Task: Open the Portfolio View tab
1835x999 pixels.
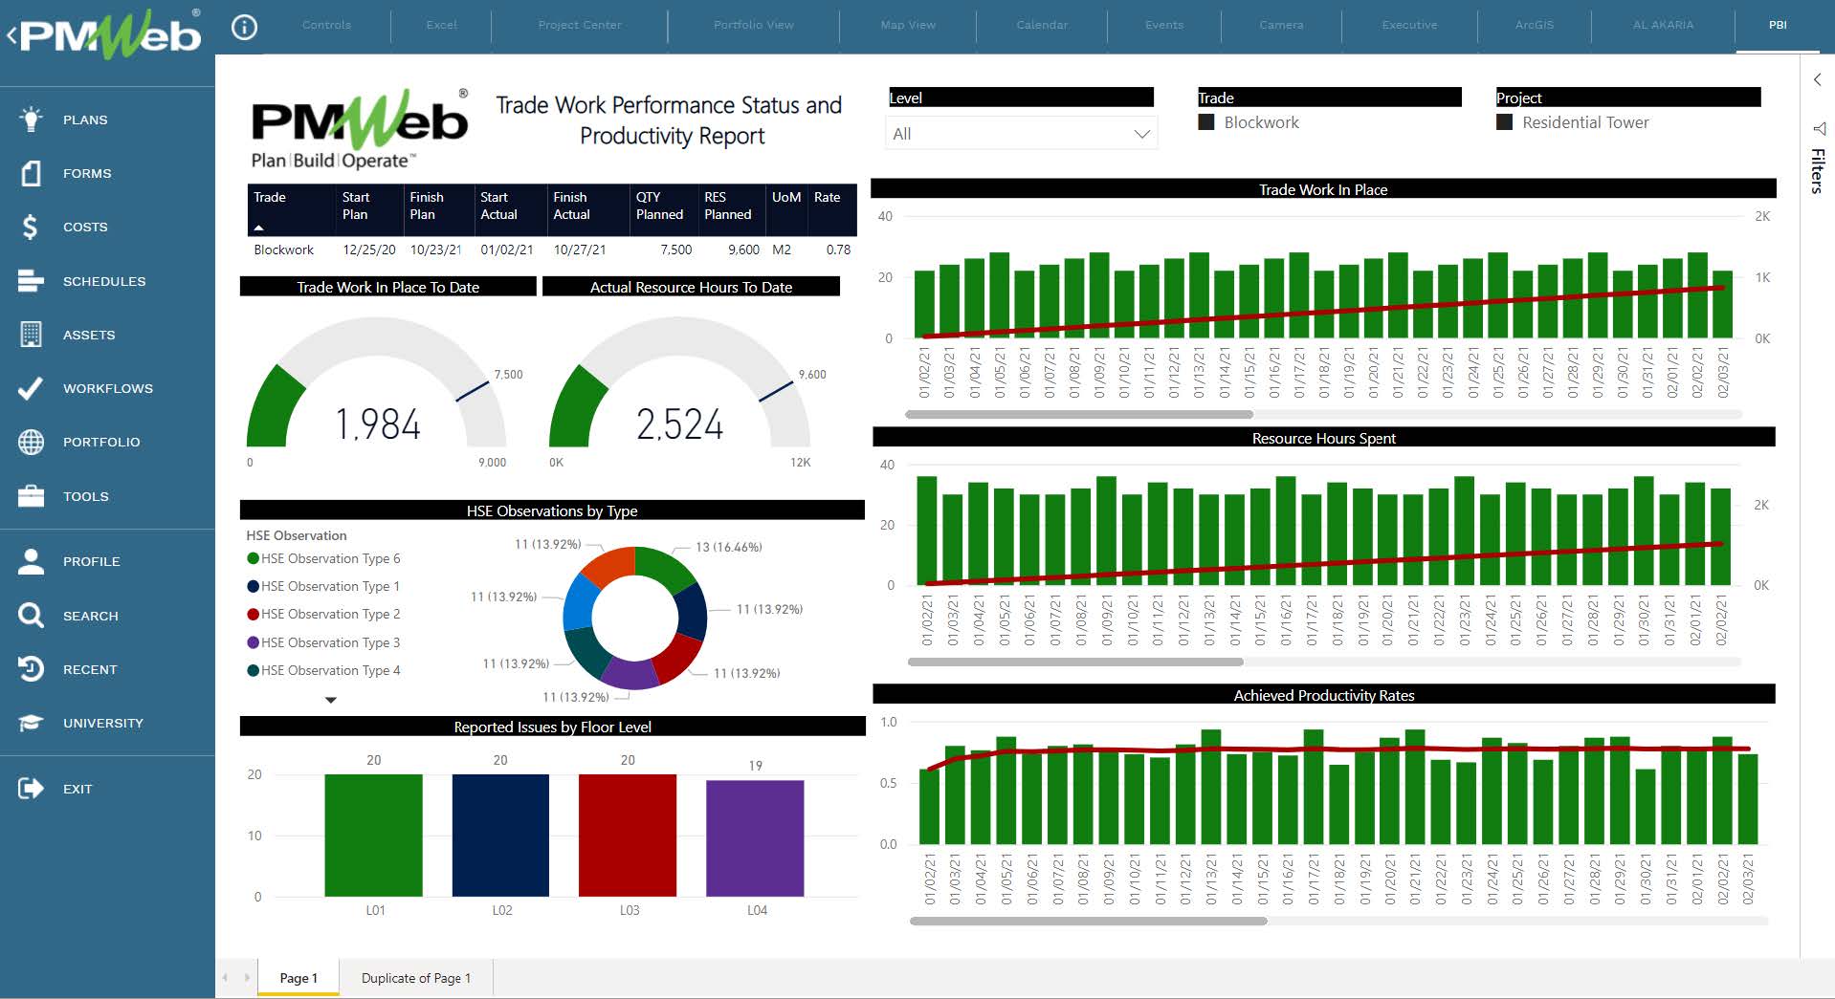Action: (753, 25)
